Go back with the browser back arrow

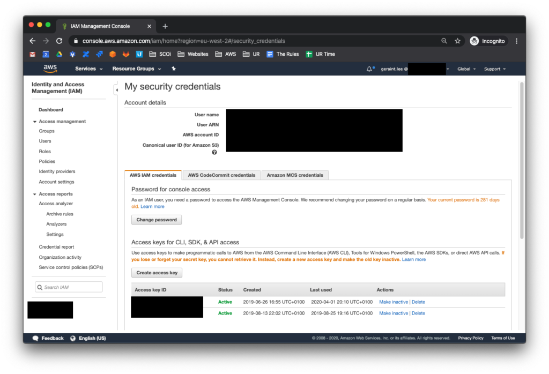(33, 41)
